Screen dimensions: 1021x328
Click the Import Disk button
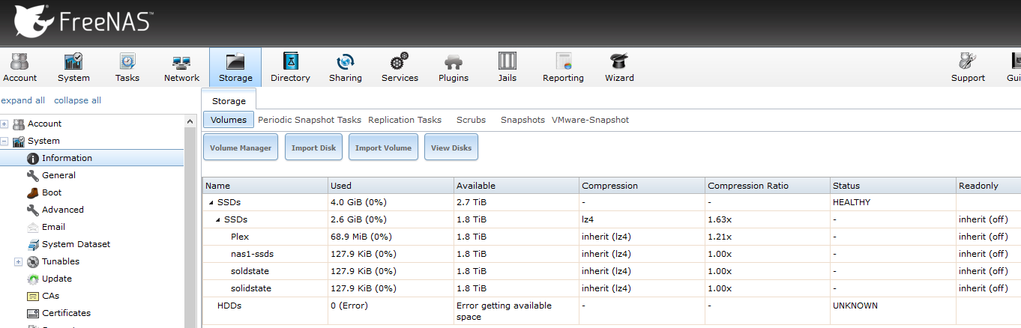[313, 148]
